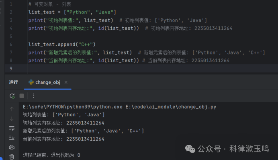Click the comment '# 可变对象 - 列表'
This screenshot has width=278, height=160.
tap(50, 4)
